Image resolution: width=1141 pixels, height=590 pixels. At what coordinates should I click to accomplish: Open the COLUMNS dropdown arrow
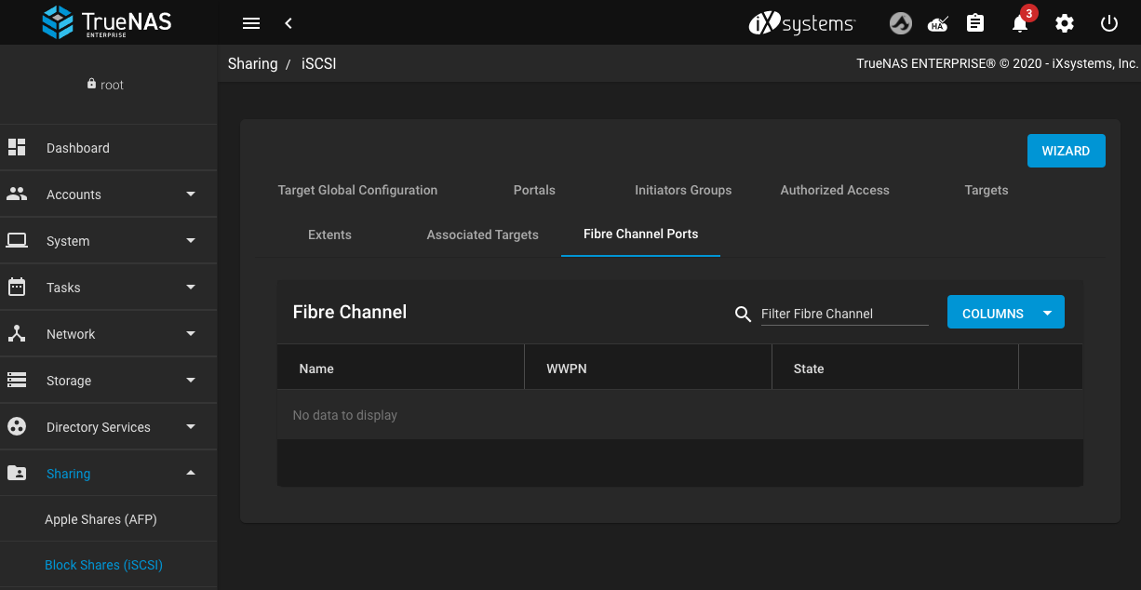1048,313
